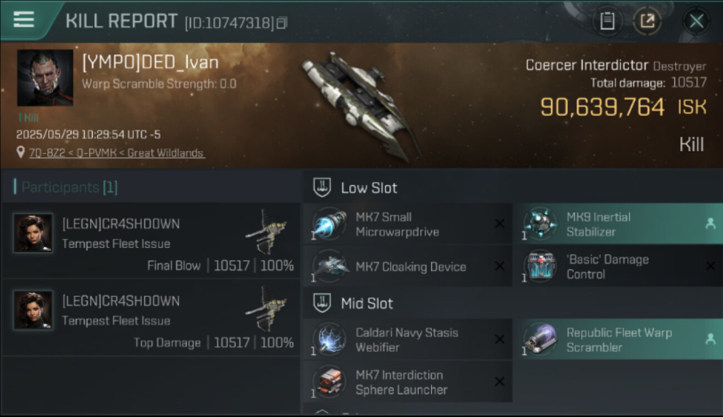
Task: Select the Participants tab header
Action: tap(66, 187)
